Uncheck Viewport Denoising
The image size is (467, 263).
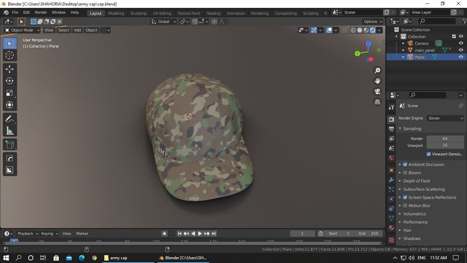coord(429,154)
